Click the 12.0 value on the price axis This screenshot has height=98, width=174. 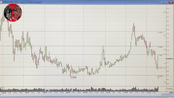tap(167, 25)
